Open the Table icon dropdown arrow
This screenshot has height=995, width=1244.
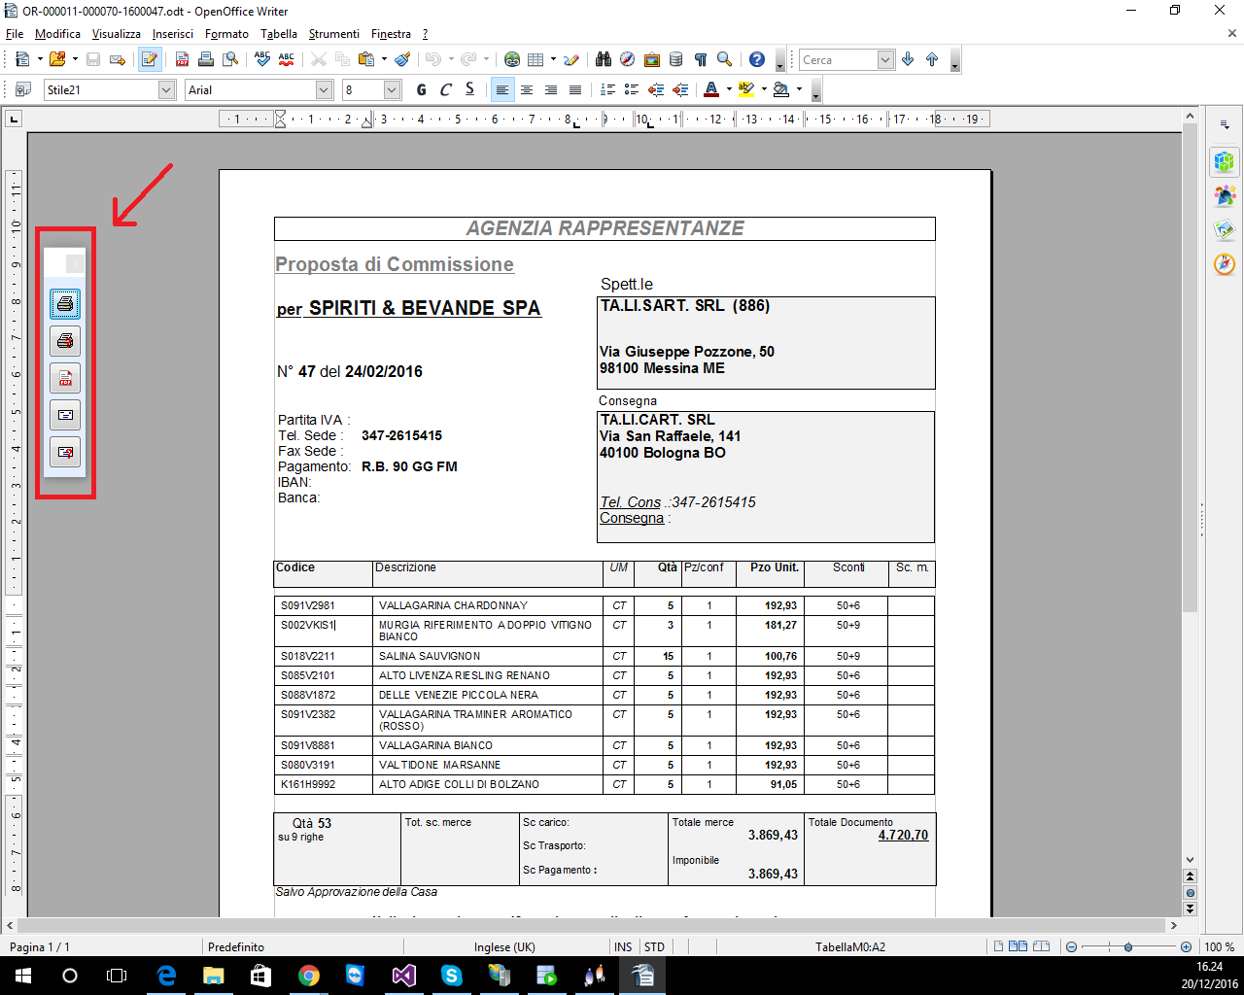click(x=553, y=59)
